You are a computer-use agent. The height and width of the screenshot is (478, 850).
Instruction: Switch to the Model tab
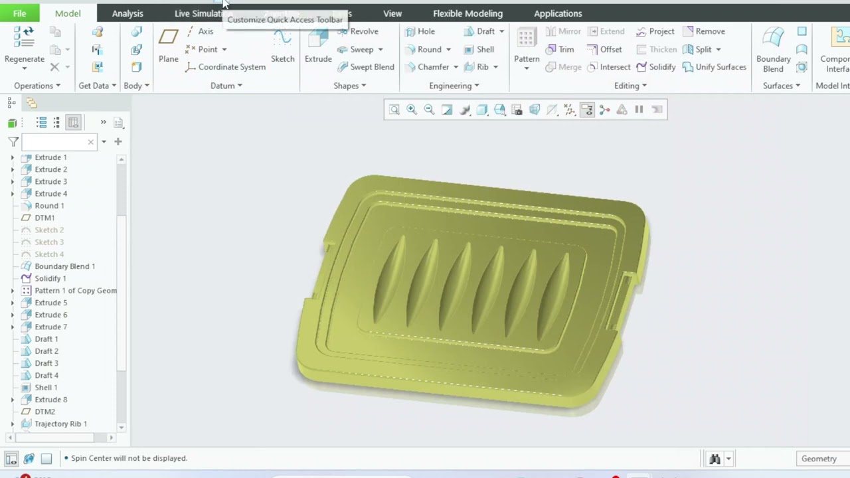tap(68, 13)
